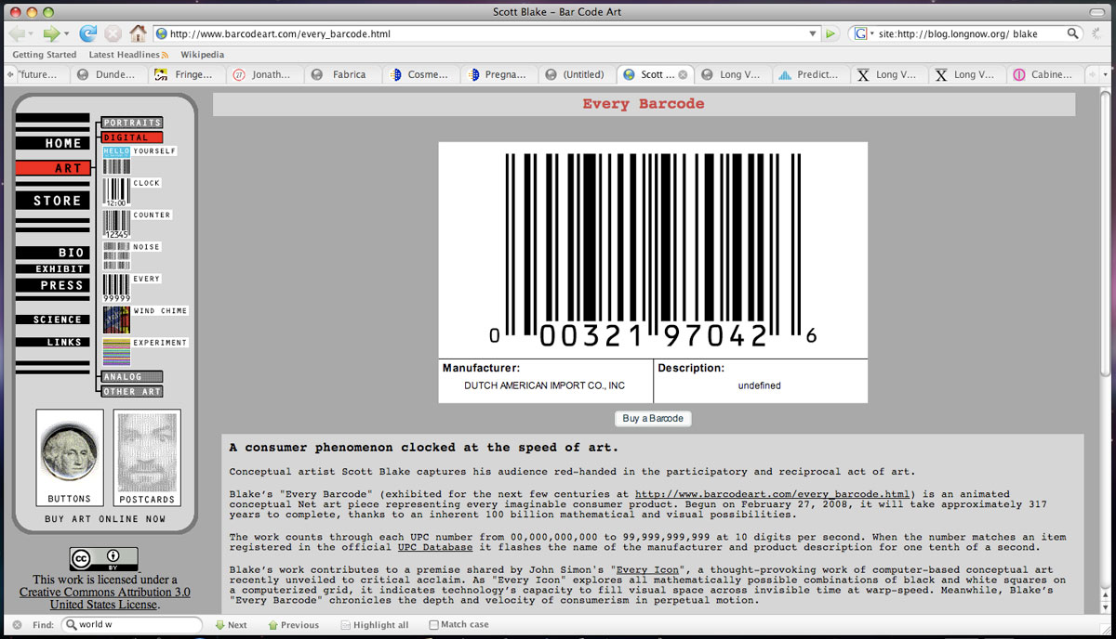Open the Experiment striped icon
This screenshot has width=1116, height=639.
click(x=116, y=351)
